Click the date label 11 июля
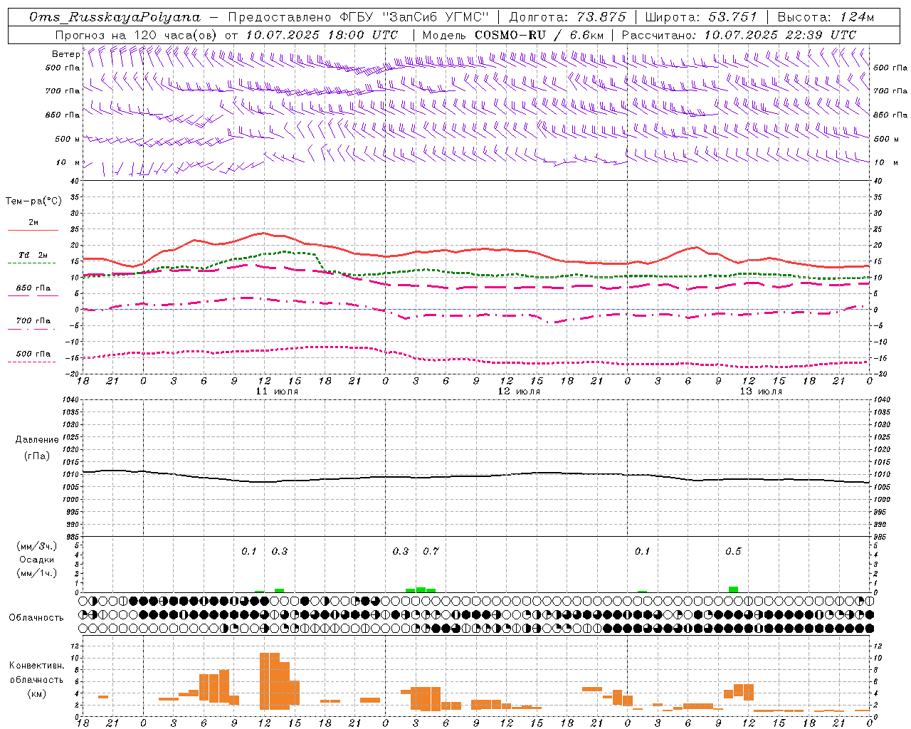The image size is (911, 729). click(277, 392)
